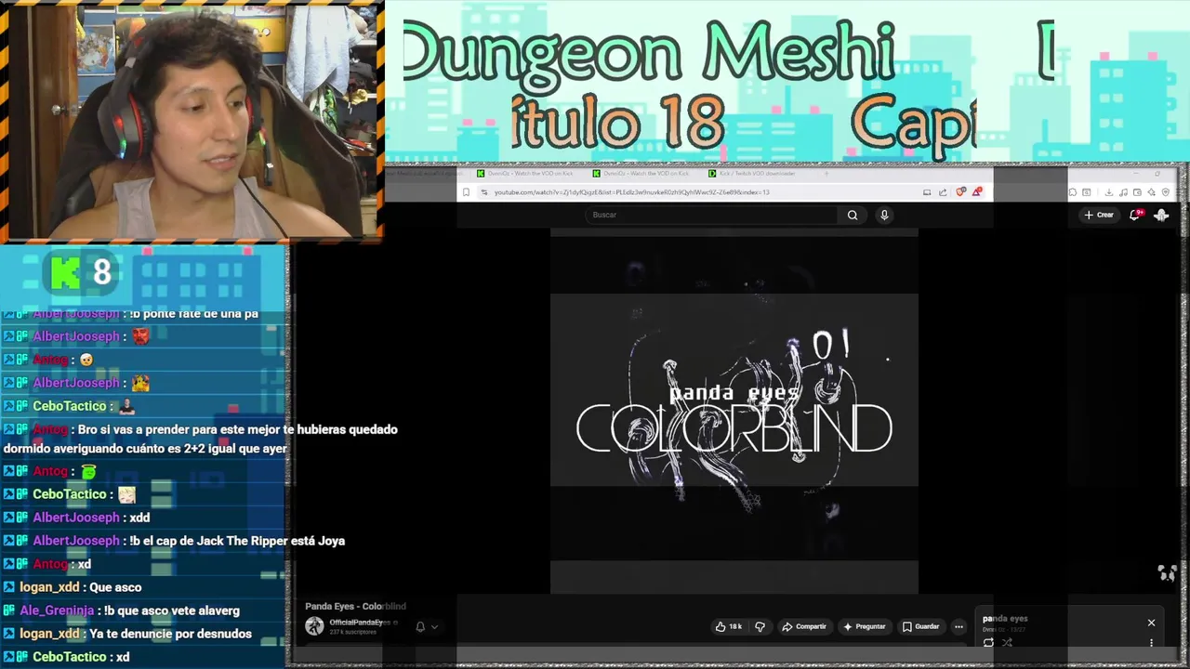Open the Brave Wallet toolbar icon
This screenshot has width=1190, height=669.
1137,192
